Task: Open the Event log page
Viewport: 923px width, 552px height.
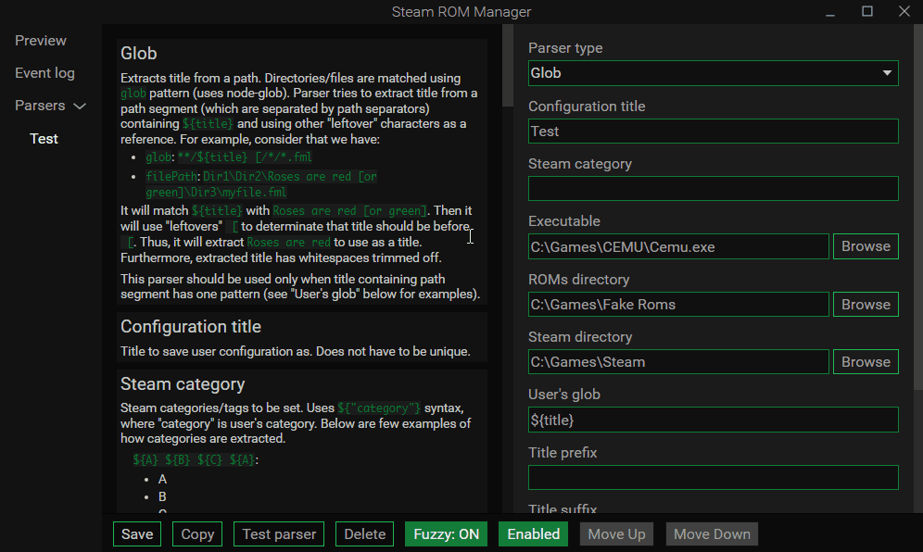Action: (x=44, y=73)
